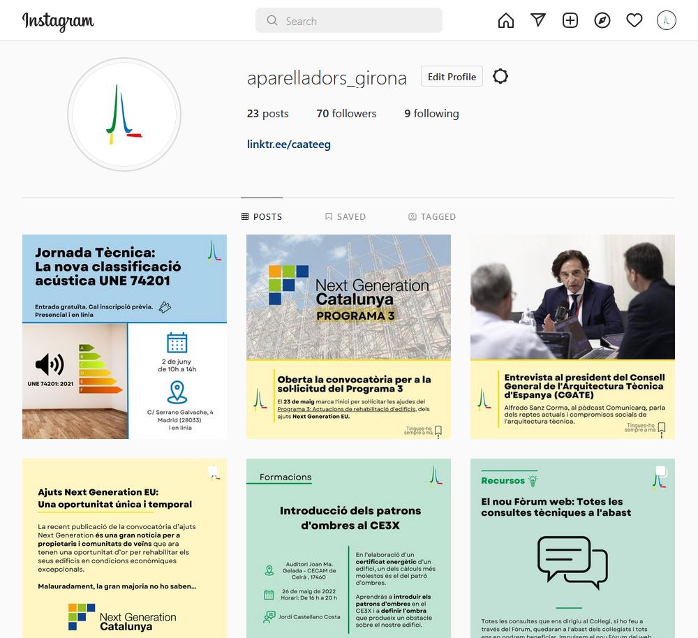Open linktr.ee/caateeg bio link
The height and width of the screenshot is (638, 698).
(x=289, y=144)
